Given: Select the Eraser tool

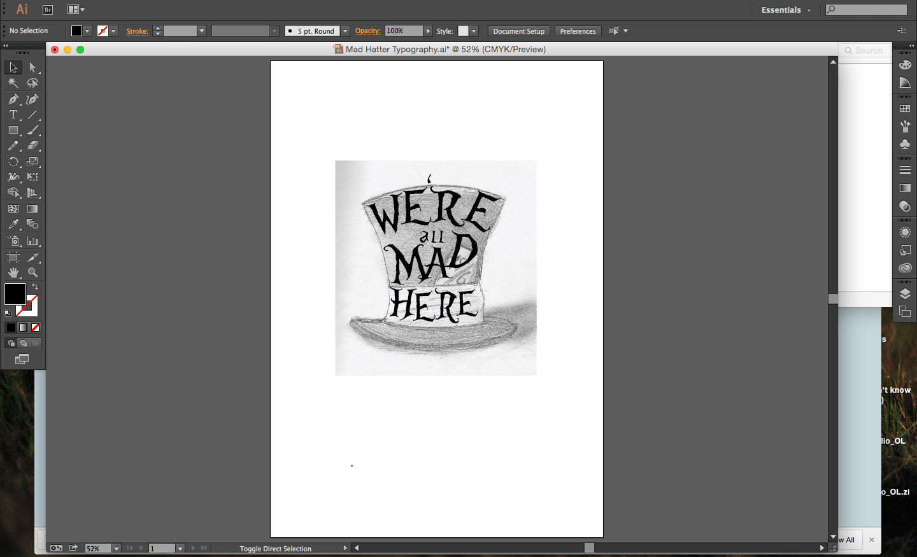Looking at the screenshot, I should click(x=32, y=146).
